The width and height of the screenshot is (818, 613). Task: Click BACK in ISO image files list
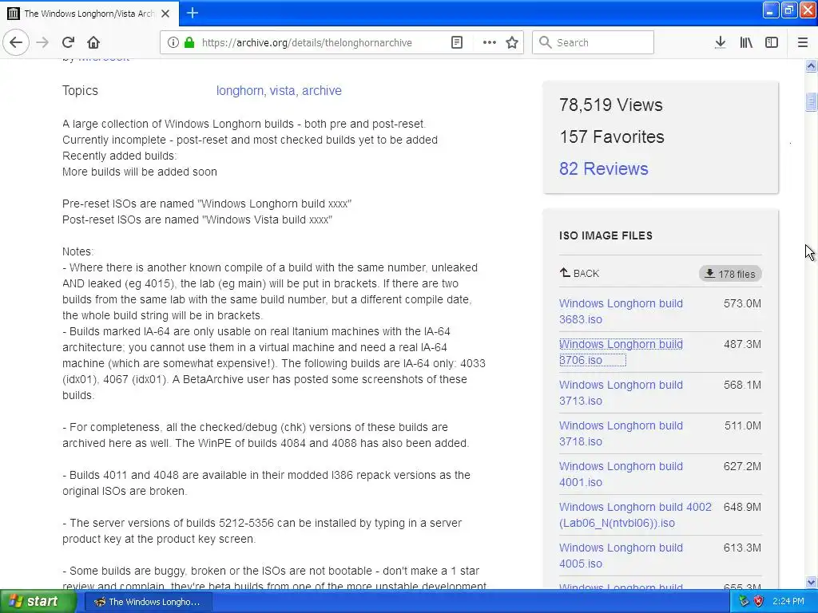point(579,273)
